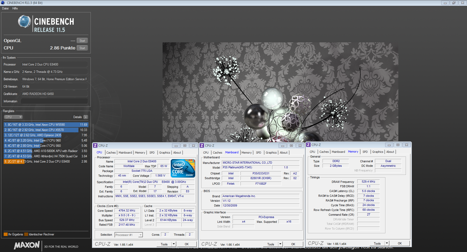Select the Core 2 Duo E8400 ranking row
Image resolution: width=467 pixels, height=252 pixels.
click(46, 162)
